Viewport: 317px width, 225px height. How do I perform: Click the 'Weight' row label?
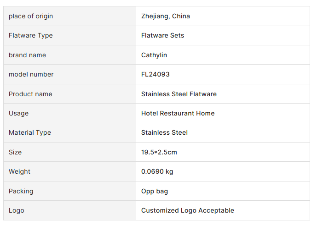(x=19, y=171)
